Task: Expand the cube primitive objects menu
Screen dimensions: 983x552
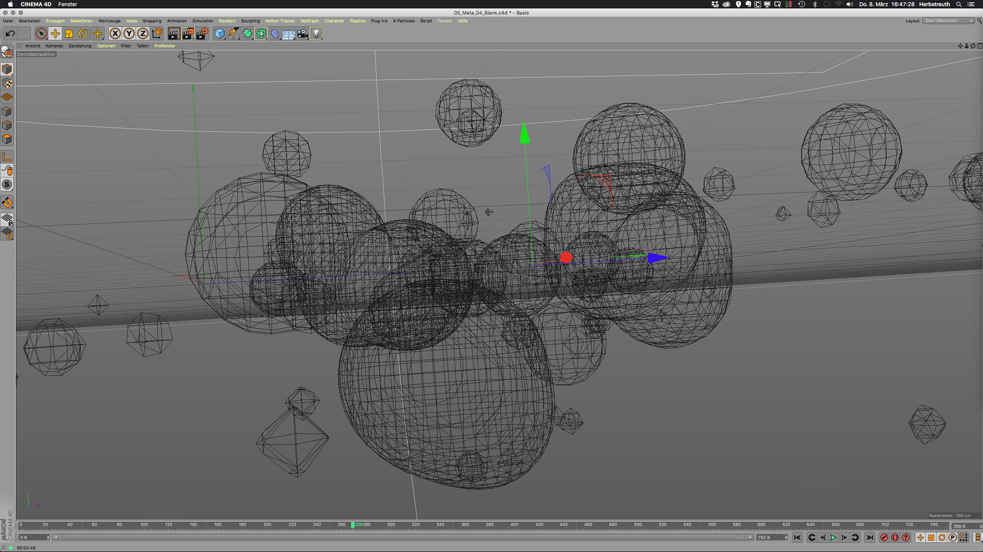Action: 220,34
